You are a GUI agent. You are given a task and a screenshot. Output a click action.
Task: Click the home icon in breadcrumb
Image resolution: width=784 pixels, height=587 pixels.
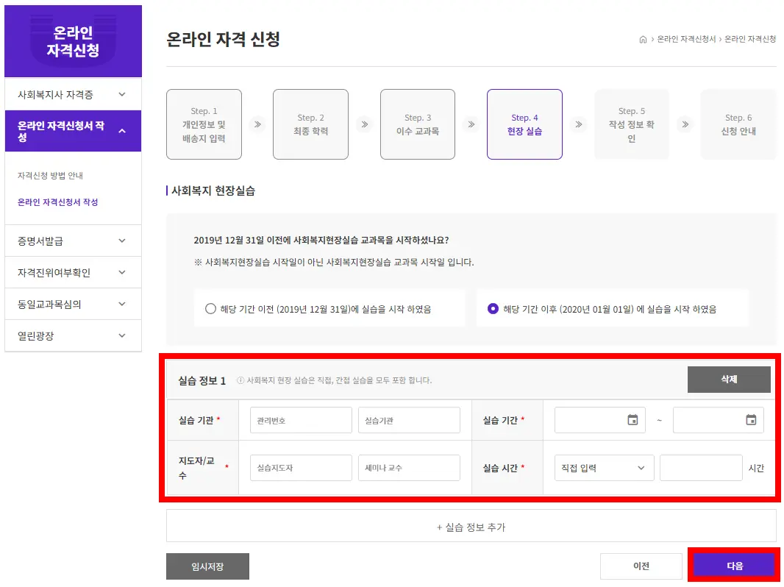(643, 40)
